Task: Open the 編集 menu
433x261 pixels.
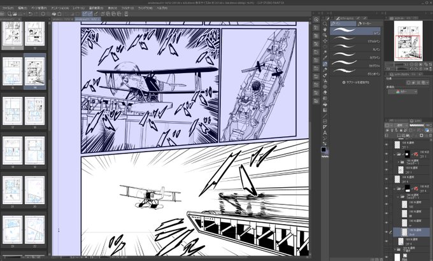Action: click(x=22, y=8)
